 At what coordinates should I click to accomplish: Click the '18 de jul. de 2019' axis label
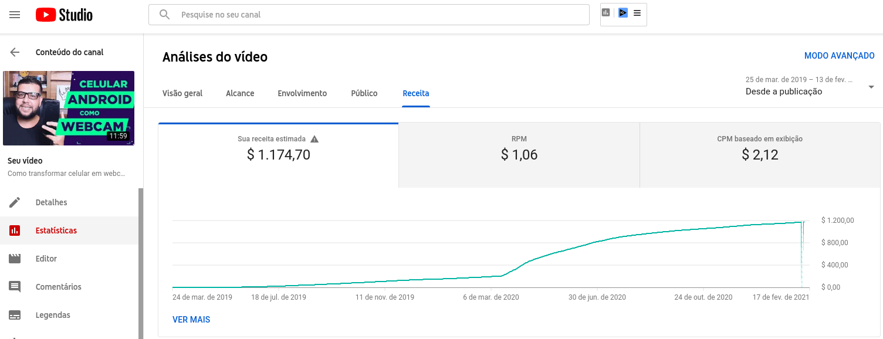point(279,297)
